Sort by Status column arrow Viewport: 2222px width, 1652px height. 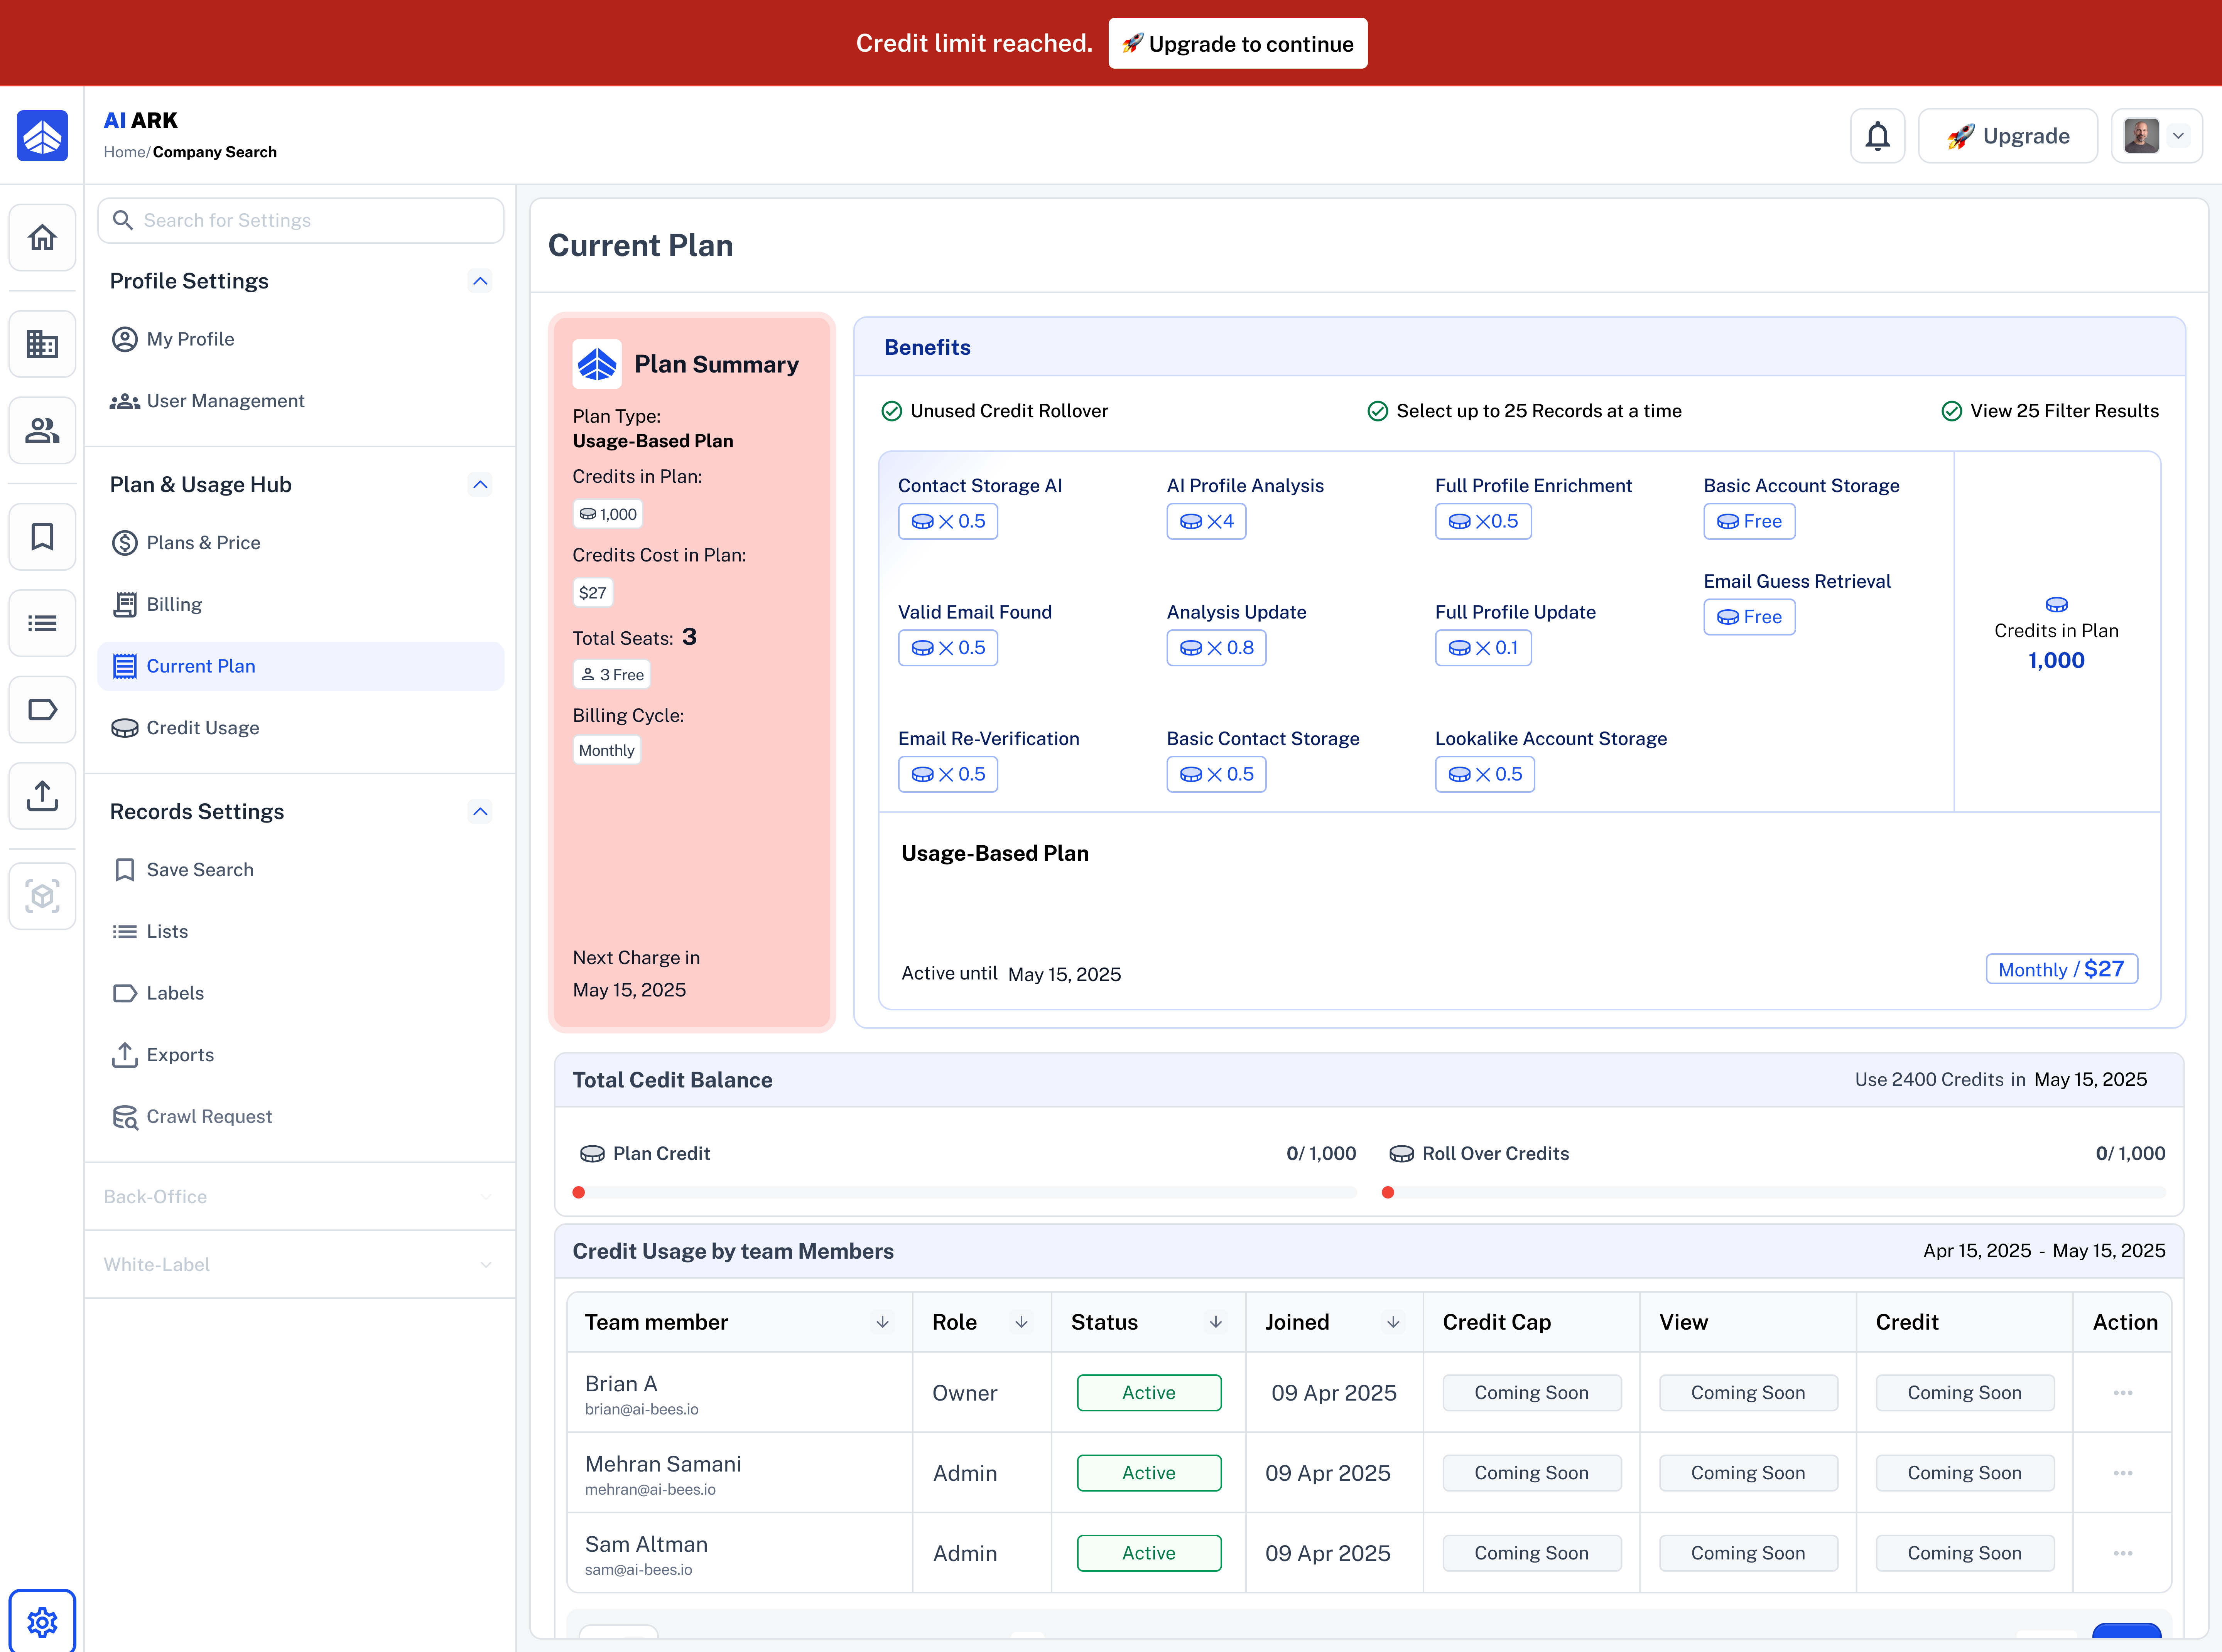[1216, 1322]
